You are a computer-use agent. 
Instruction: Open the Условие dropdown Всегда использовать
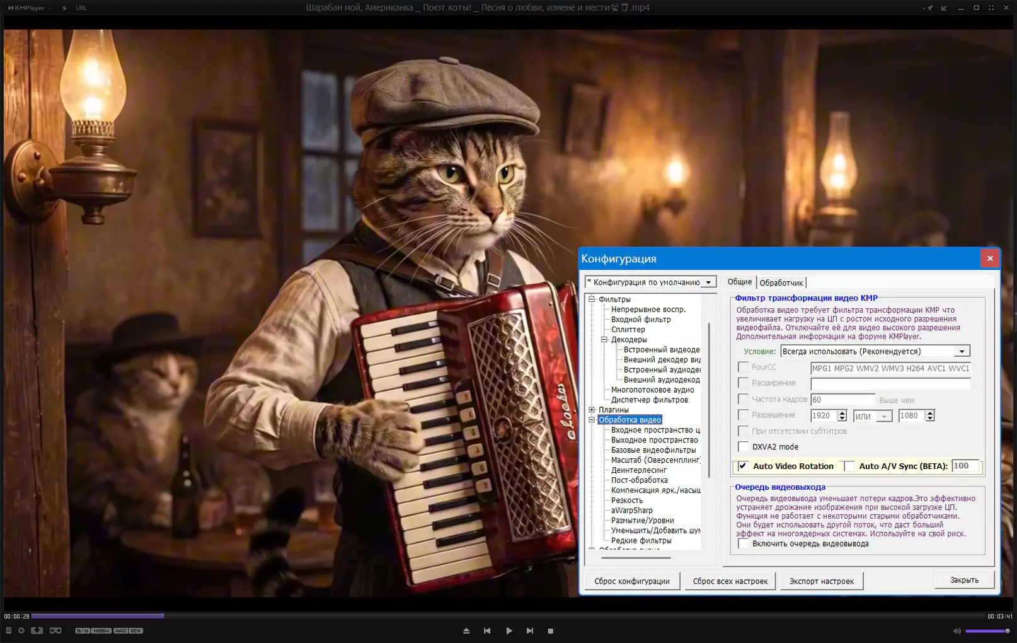875,351
